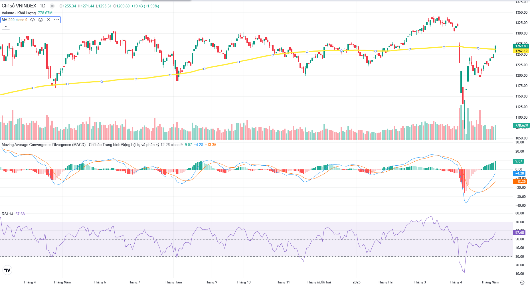
Task: Click the close value C1269.80 in header
Action: coord(122,6)
